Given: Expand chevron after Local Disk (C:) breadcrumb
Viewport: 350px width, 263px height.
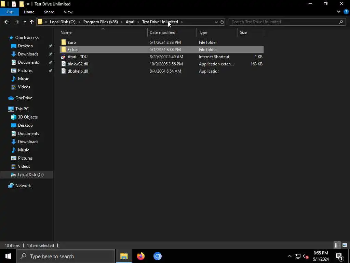Looking at the screenshot, I should pos(79,22).
